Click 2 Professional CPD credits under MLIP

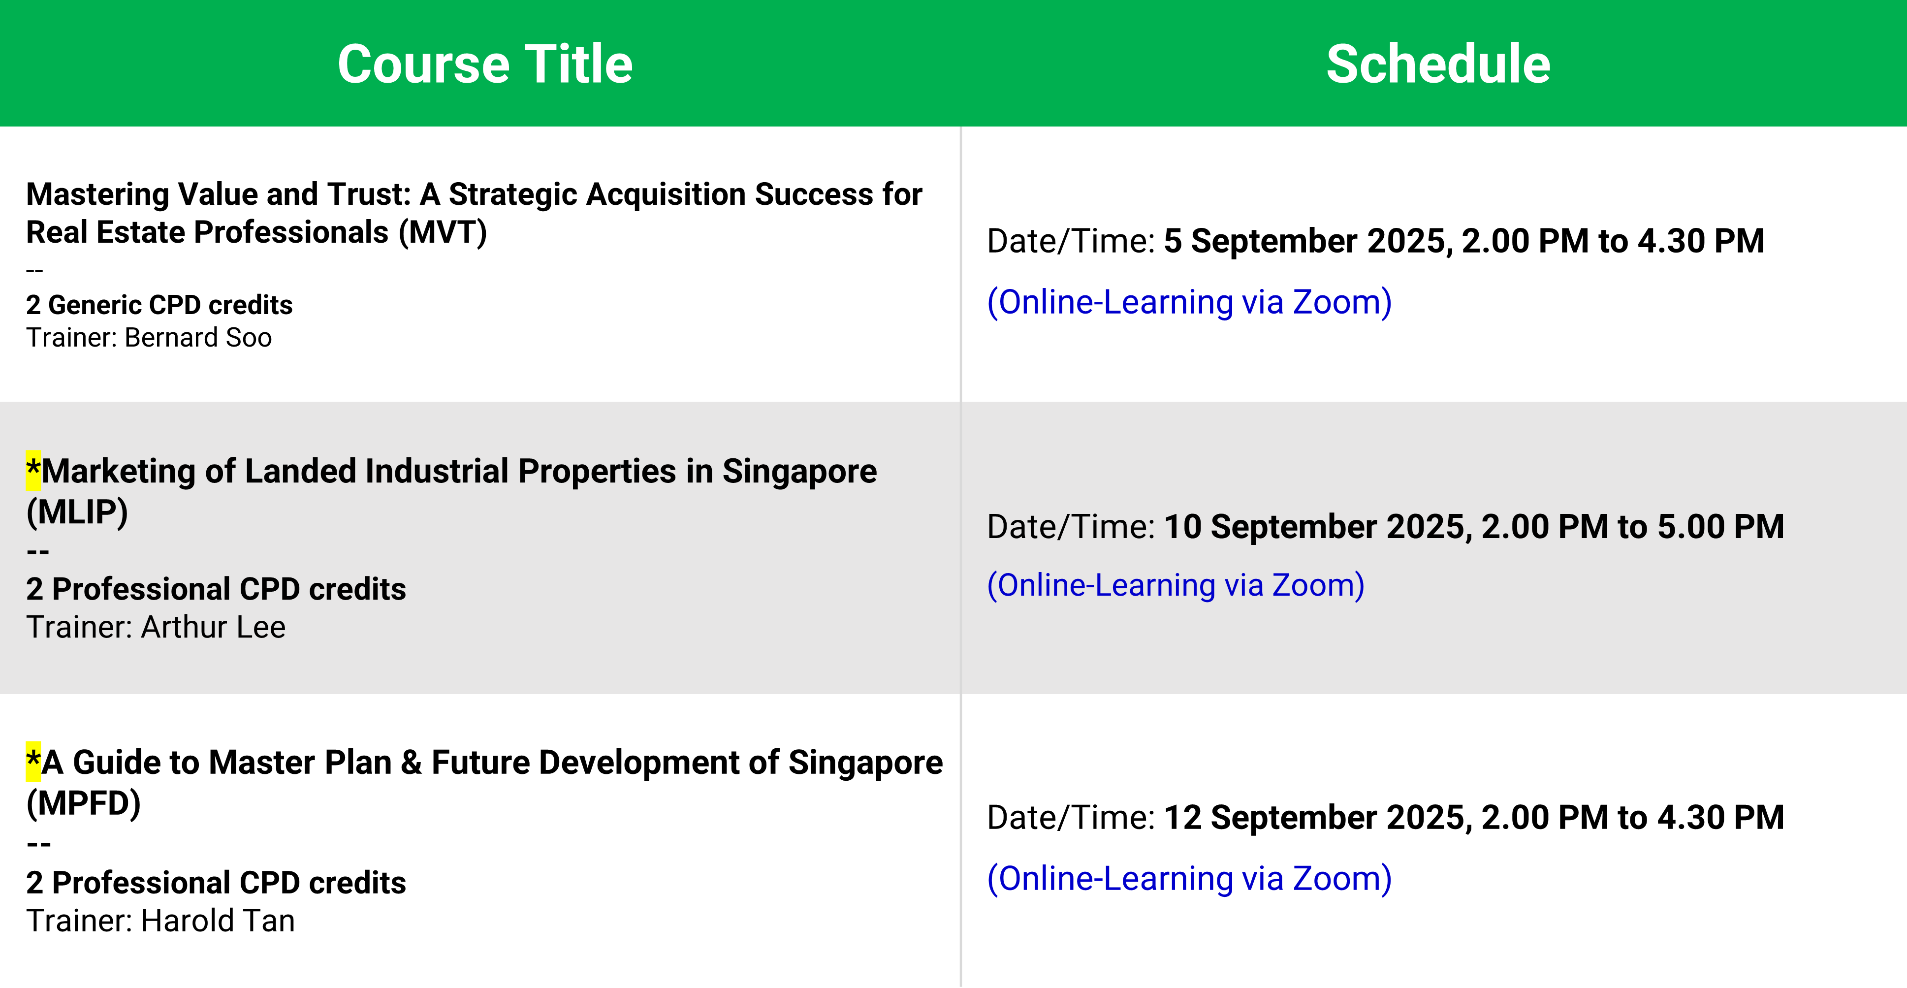point(216,589)
